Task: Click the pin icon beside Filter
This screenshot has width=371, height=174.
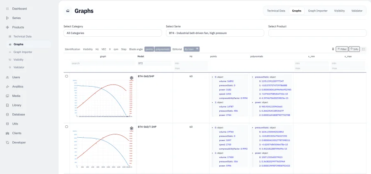Action: point(333,49)
